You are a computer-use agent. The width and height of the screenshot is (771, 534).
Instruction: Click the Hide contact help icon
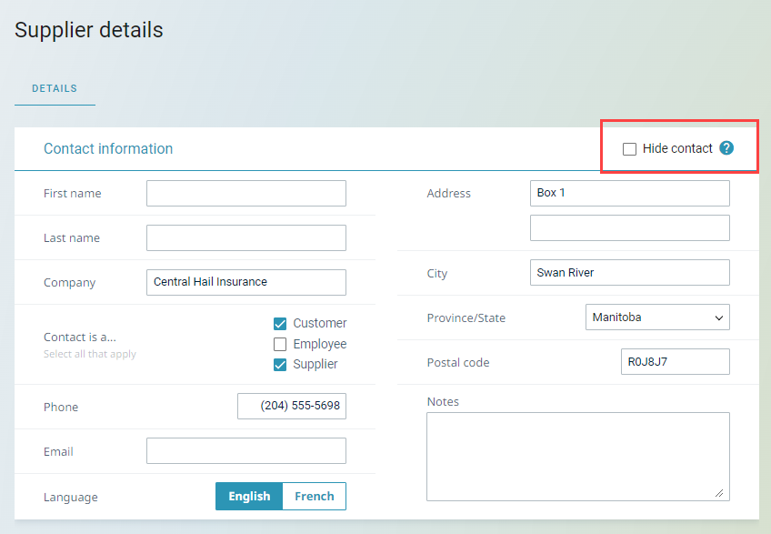click(726, 148)
